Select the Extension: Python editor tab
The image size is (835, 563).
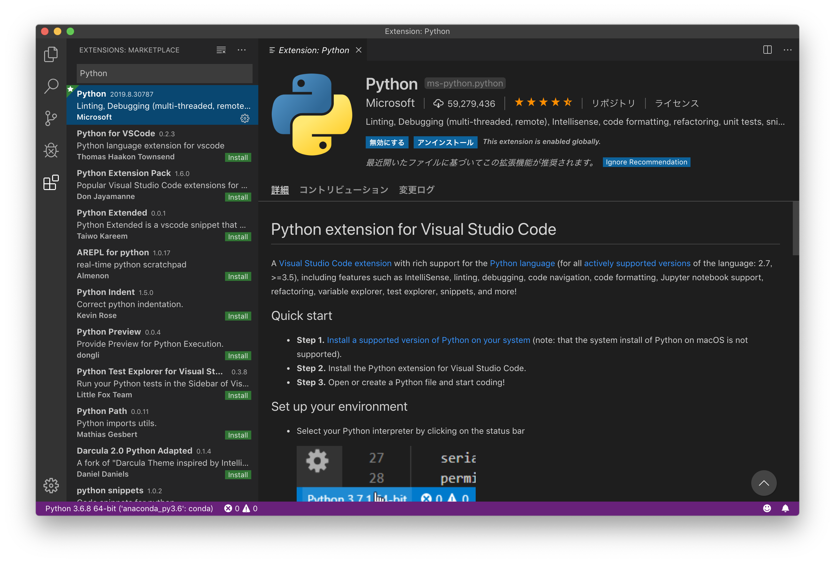(313, 50)
